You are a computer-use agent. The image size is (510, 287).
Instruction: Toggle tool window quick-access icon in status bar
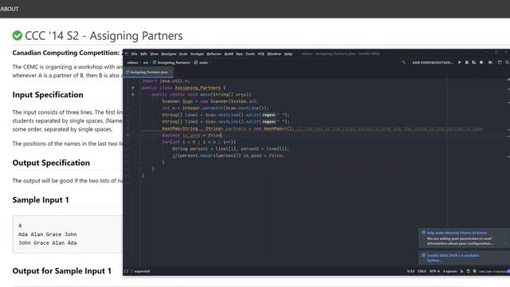tap(126, 271)
